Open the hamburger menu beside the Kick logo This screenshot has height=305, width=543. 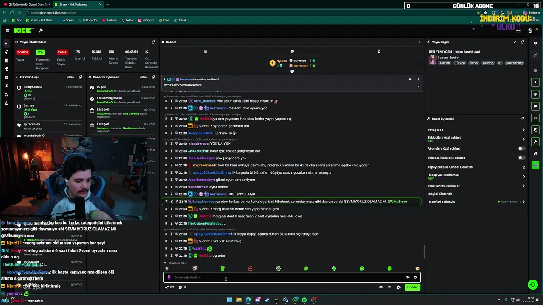[7, 30]
